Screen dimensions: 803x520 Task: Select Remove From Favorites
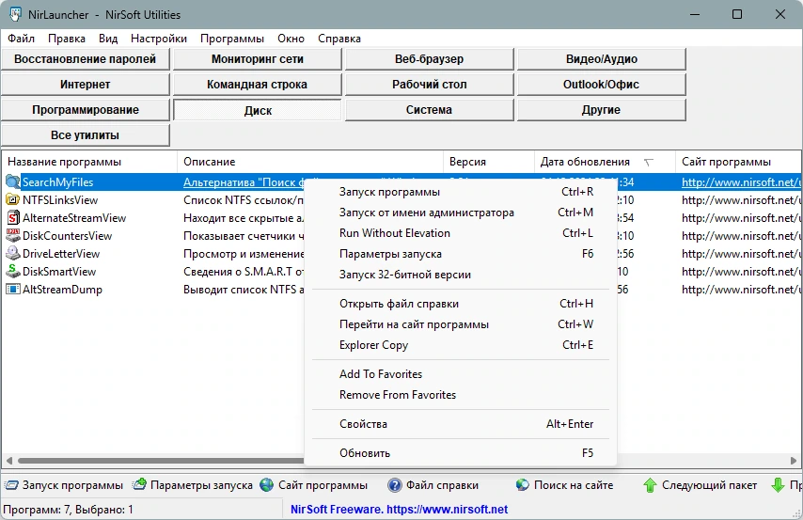coord(461,395)
